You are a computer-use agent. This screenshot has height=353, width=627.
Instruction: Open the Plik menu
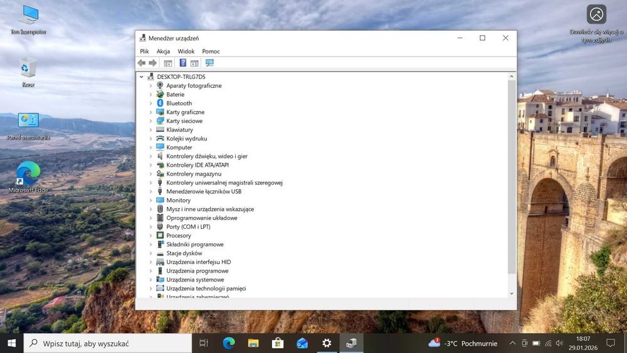144,51
